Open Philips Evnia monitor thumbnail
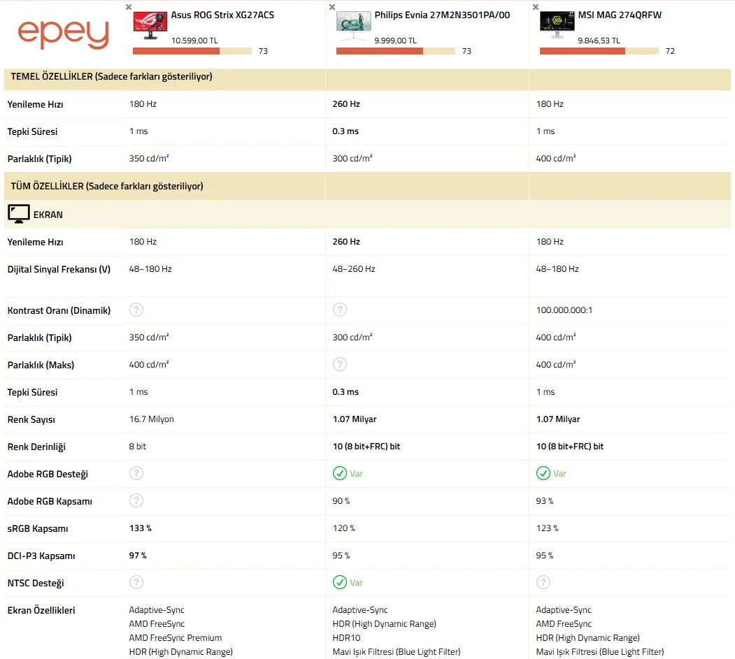Screen dimensions: 735x659 coord(353,27)
